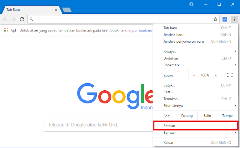Expand Fitur lainnya submenu
Screen dimensions: 240x148
click(196, 106)
